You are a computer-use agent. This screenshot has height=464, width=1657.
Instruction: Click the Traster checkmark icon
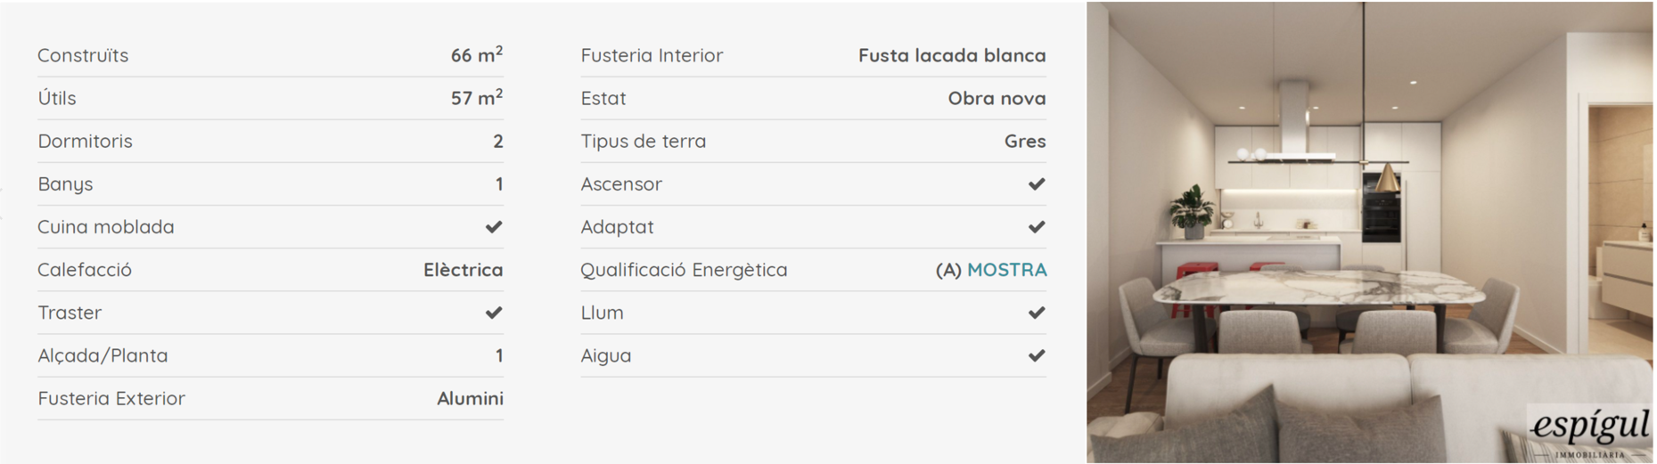click(494, 313)
